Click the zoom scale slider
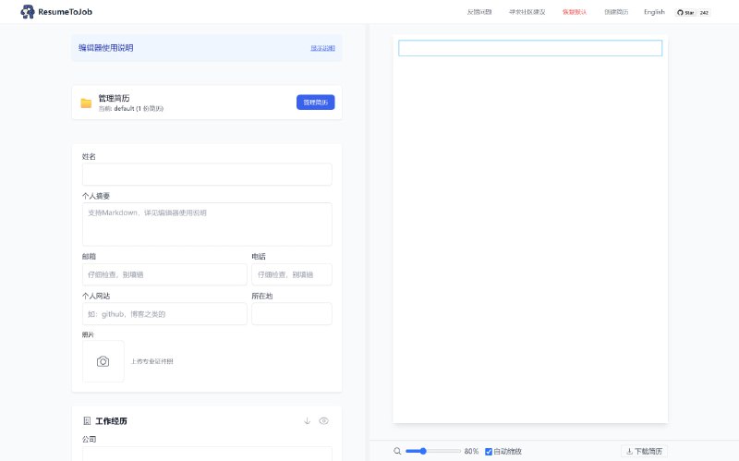This screenshot has height=461, width=739. tap(433, 451)
